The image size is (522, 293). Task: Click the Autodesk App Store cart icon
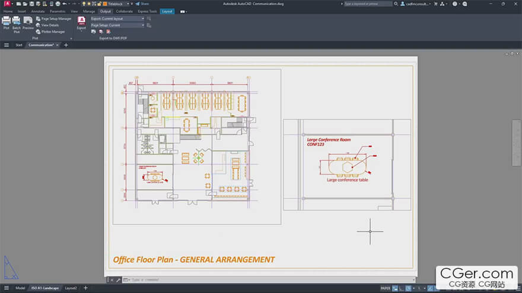pos(435,4)
